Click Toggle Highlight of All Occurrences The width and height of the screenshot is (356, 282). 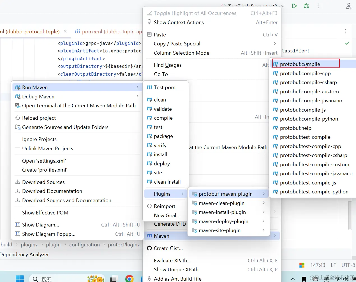click(212, 13)
